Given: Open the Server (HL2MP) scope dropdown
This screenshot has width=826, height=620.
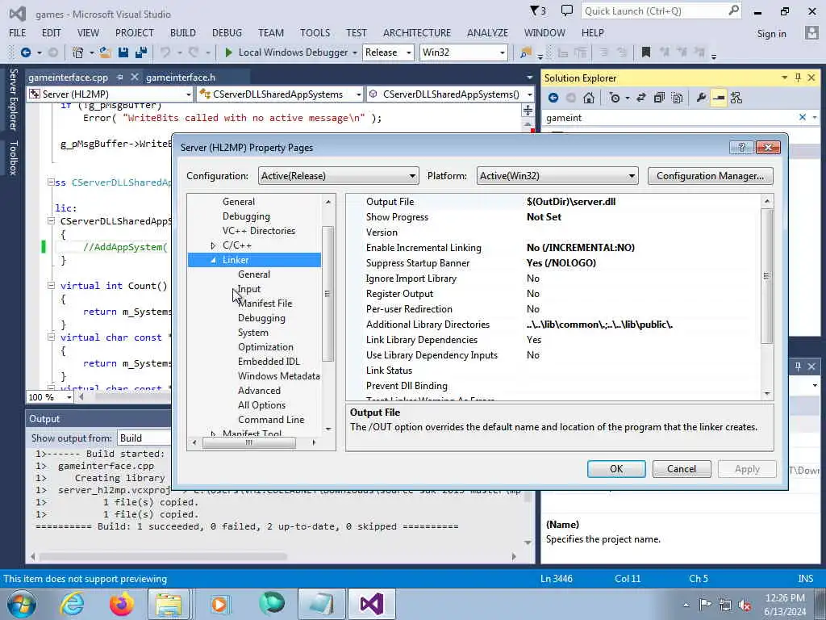Looking at the screenshot, I should (x=110, y=94).
